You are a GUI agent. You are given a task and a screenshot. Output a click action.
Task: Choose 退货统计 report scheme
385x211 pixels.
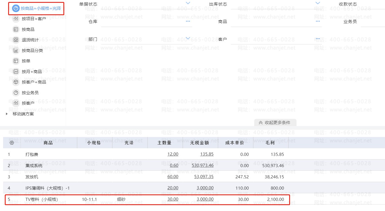[x=30, y=40]
